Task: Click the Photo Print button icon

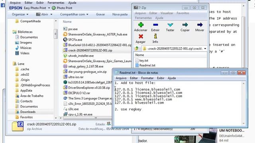Action: [53, 8]
